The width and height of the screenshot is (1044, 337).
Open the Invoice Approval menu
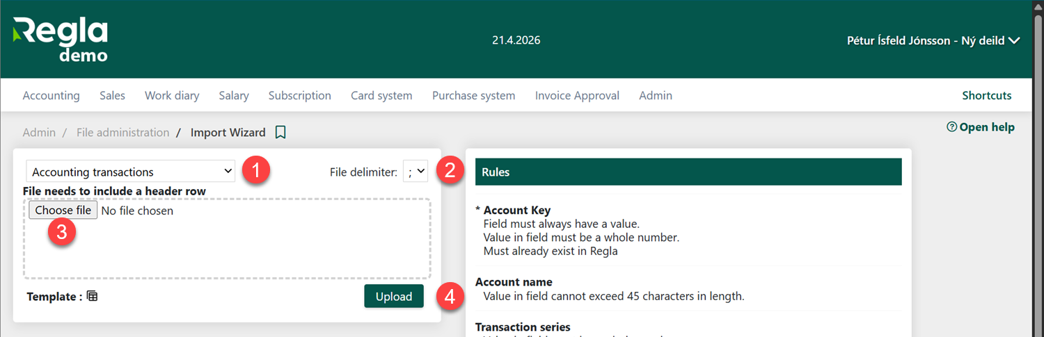(577, 96)
